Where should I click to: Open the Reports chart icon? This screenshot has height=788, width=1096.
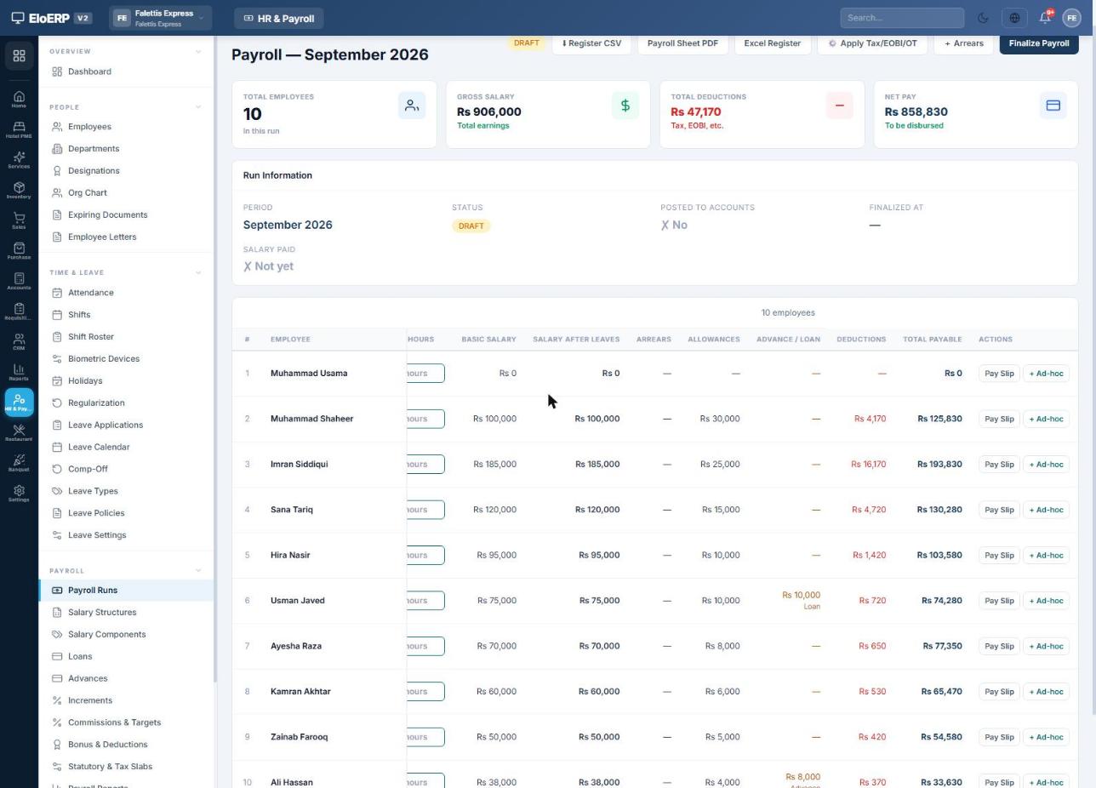click(19, 373)
